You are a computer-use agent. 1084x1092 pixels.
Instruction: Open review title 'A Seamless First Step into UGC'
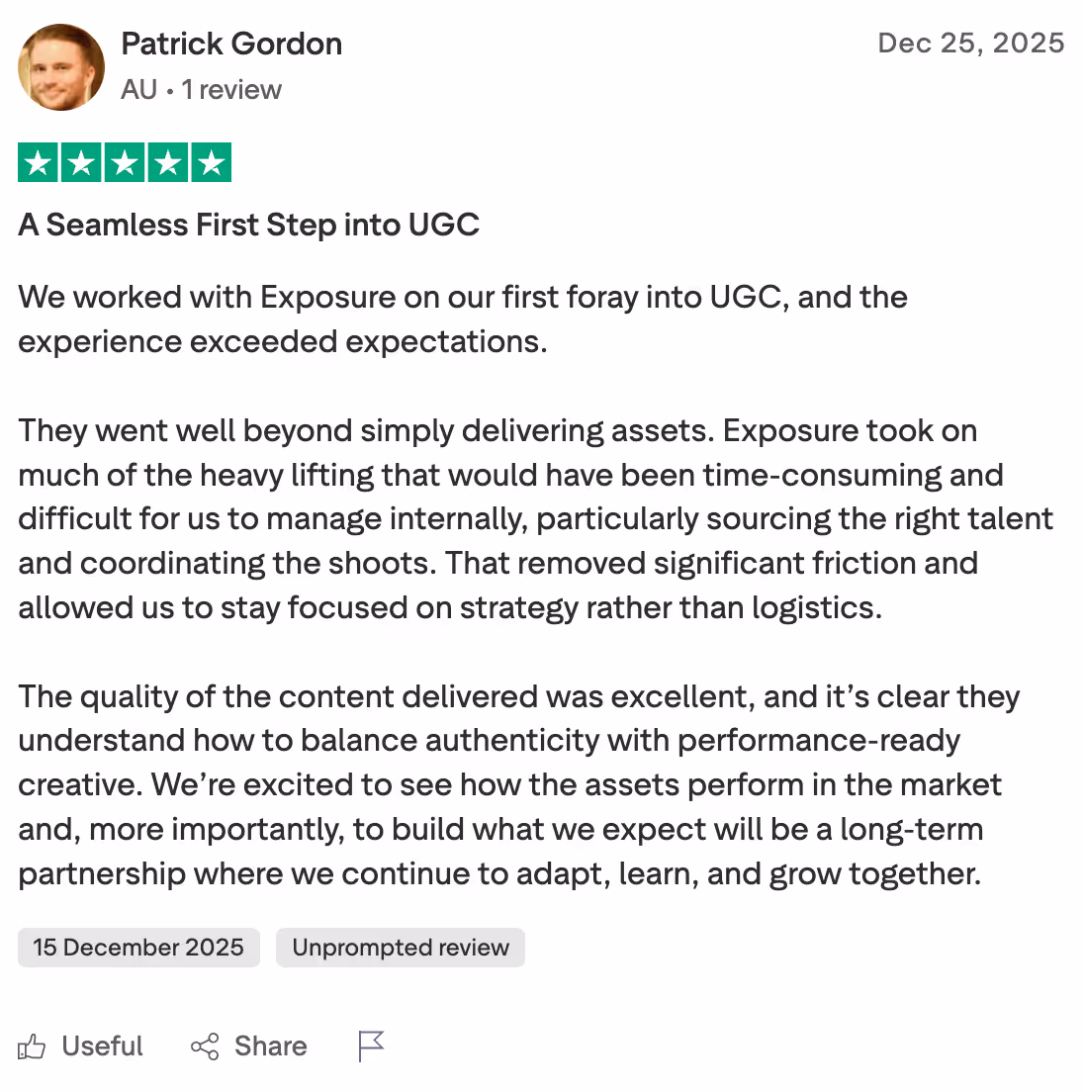[x=248, y=225]
